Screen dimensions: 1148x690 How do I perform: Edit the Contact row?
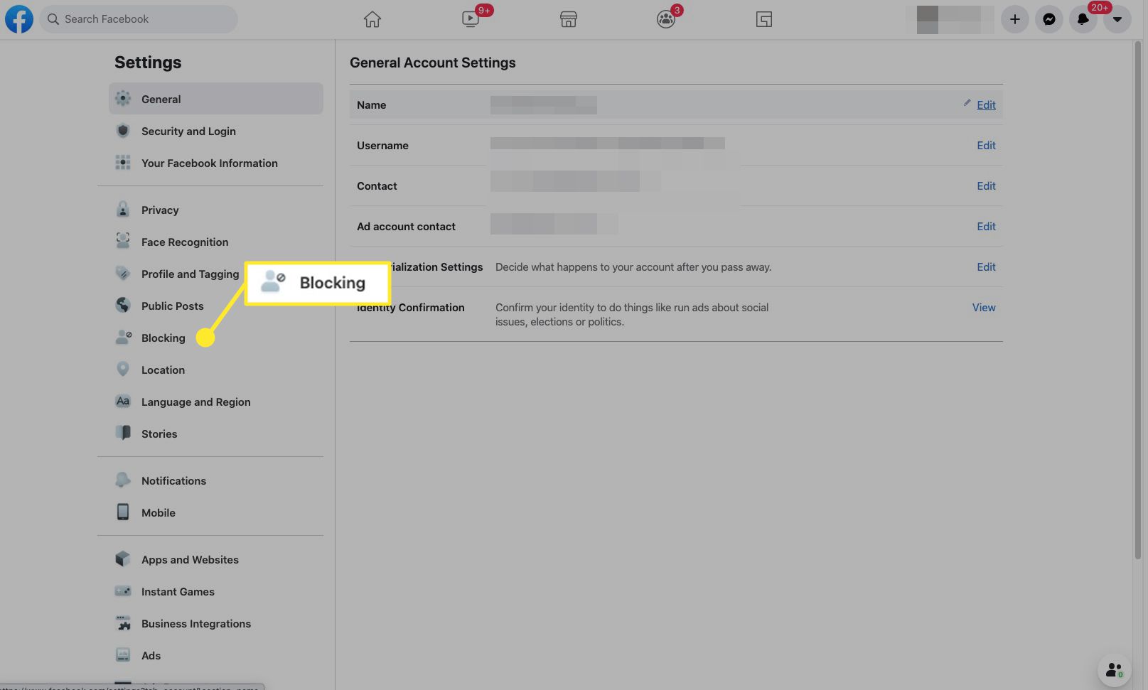pyautogui.click(x=986, y=185)
